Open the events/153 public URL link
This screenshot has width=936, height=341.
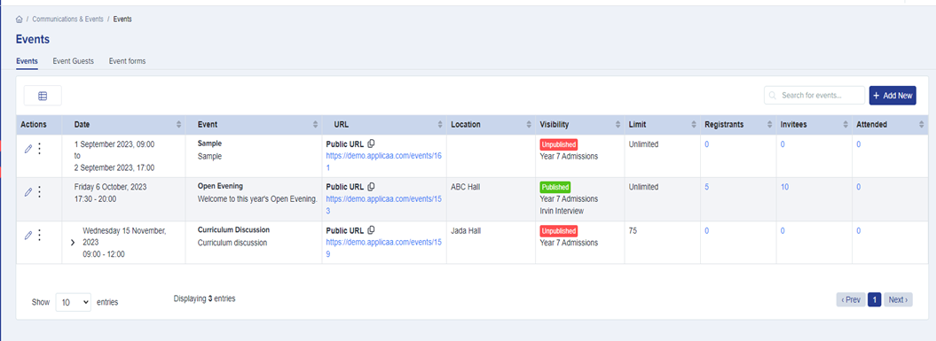(x=382, y=204)
